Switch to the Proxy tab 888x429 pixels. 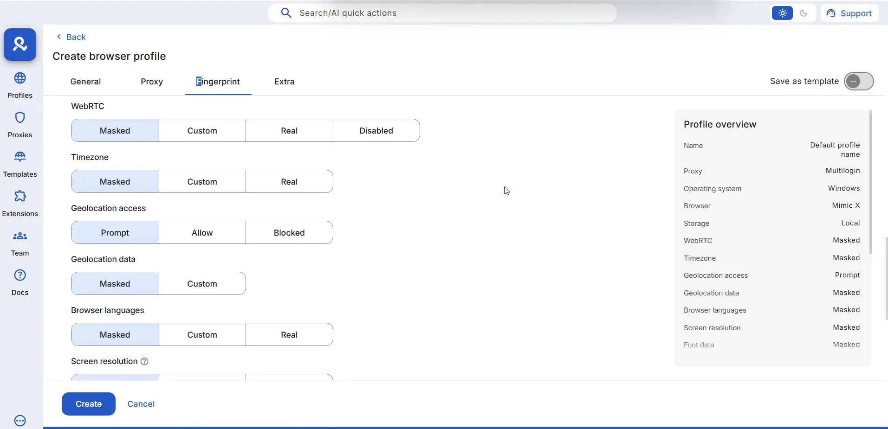pos(152,82)
